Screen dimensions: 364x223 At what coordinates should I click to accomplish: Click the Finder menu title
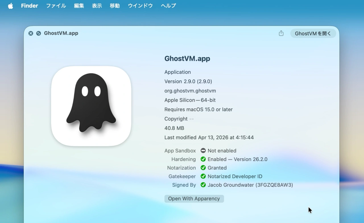coord(29,5)
